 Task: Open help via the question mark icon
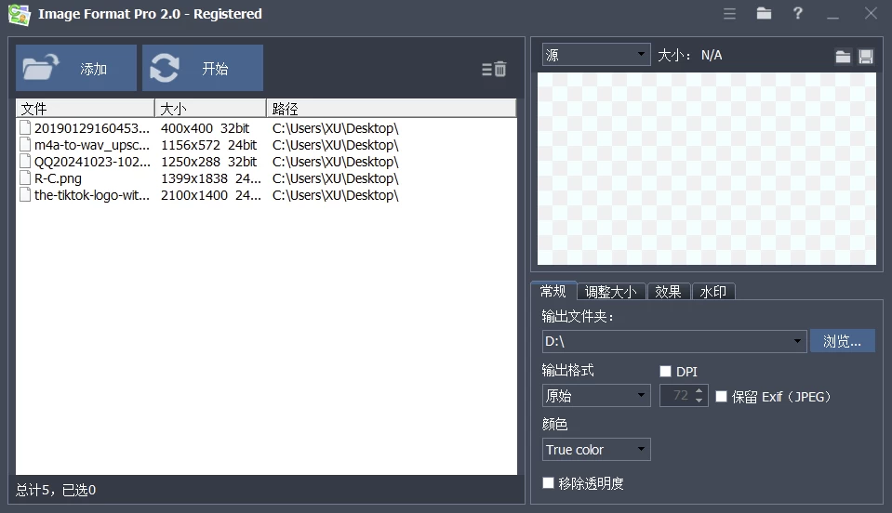point(798,13)
